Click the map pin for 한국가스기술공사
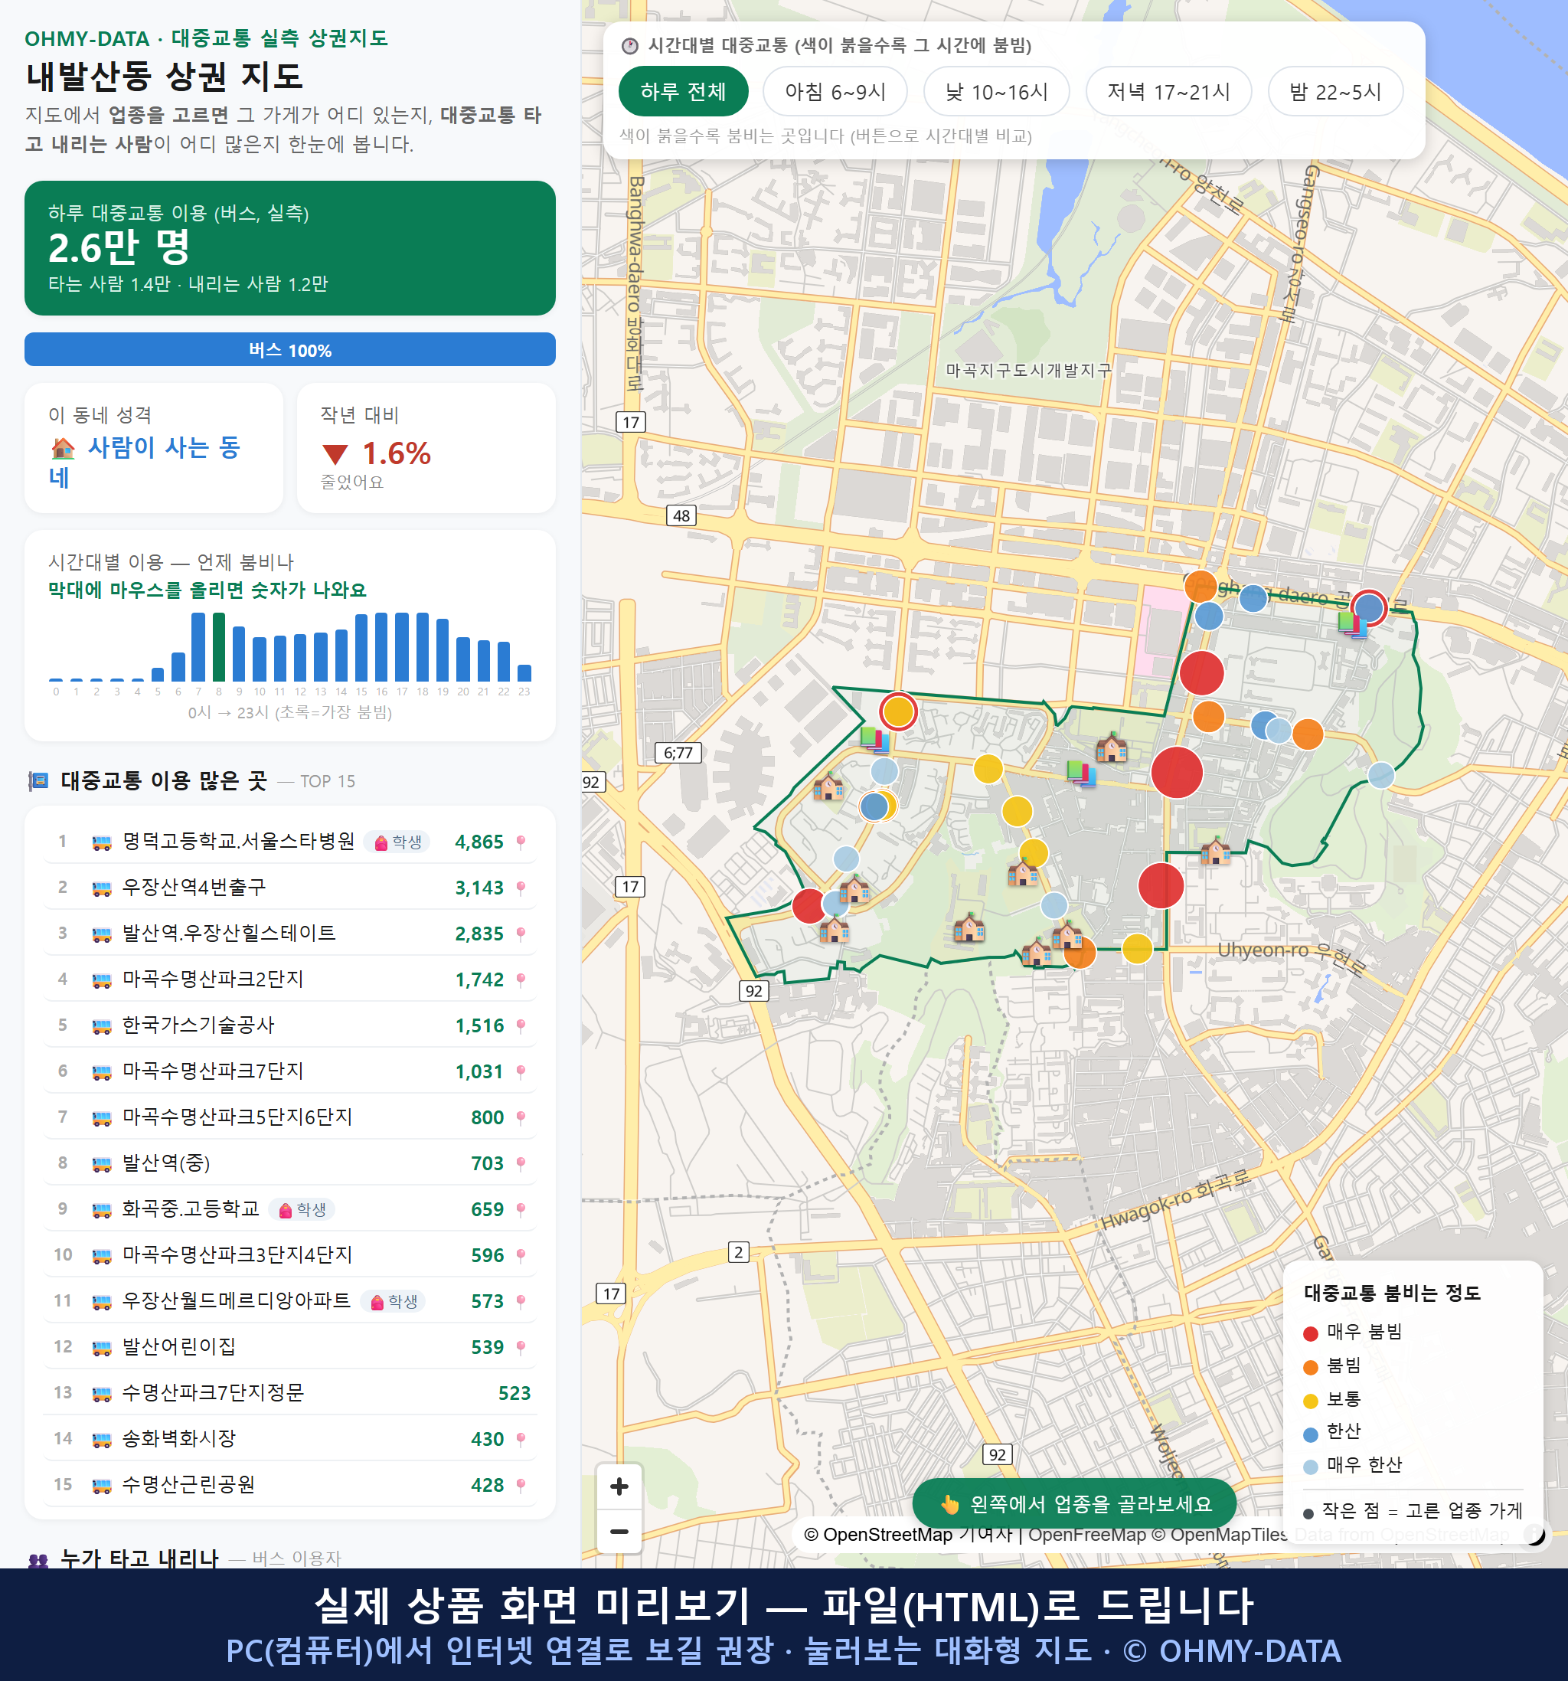The width and height of the screenshot is (1568, 1681). point(521,1025)
